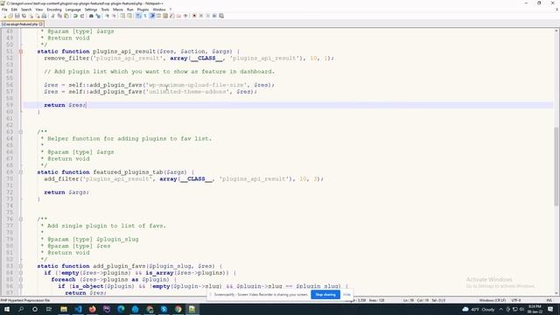Collapse comment block fold on line 63
This screenshot has width=560, height=315.
[x=21, y=132]
